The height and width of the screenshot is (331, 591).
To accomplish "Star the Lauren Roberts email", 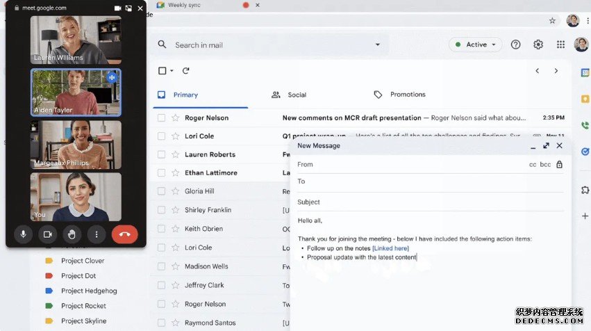I will [175, 154].
